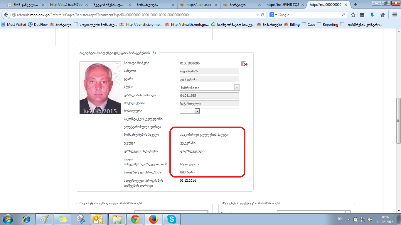Click the Firefox back arrow button
The height and width of the screenshot is (225, 401).
click(6, 15)
